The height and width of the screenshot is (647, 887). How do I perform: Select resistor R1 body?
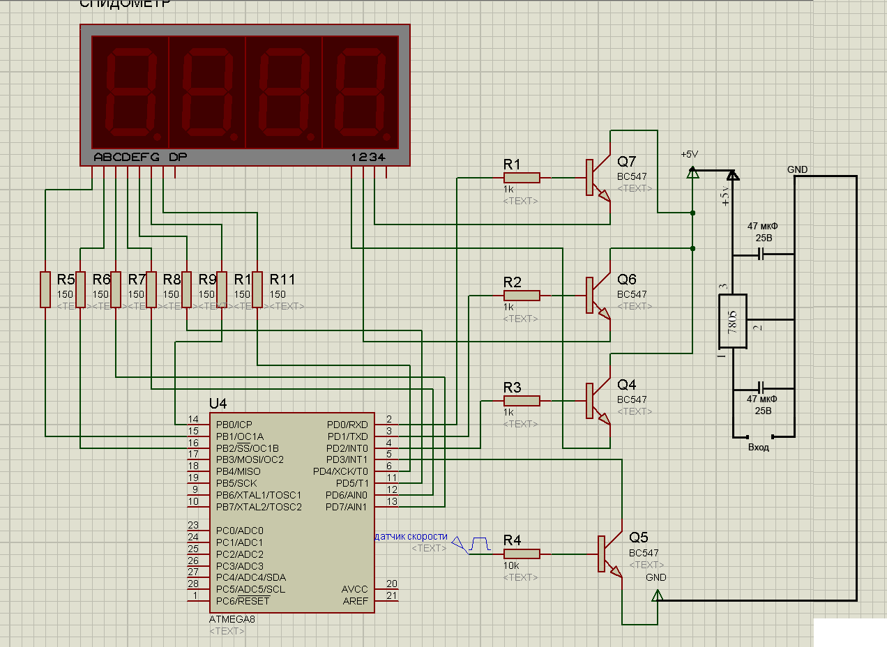coord(522,178)
